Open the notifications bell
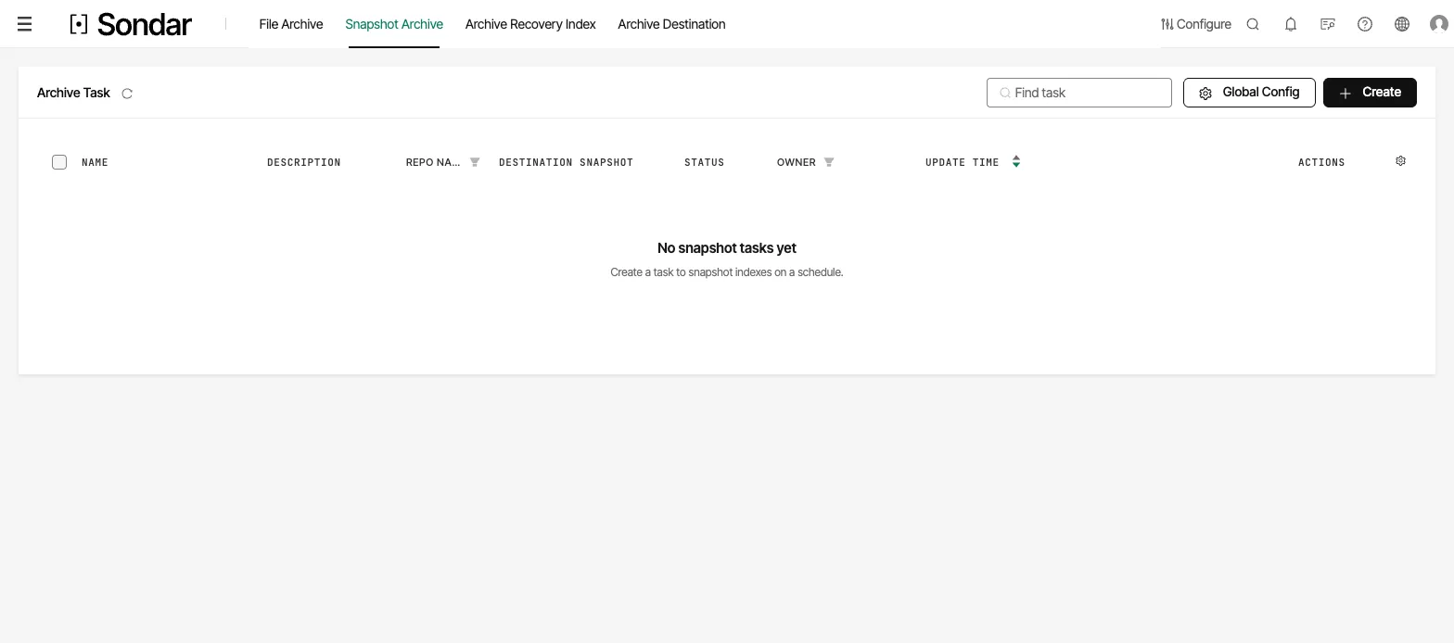 (x=1291, y=24)
